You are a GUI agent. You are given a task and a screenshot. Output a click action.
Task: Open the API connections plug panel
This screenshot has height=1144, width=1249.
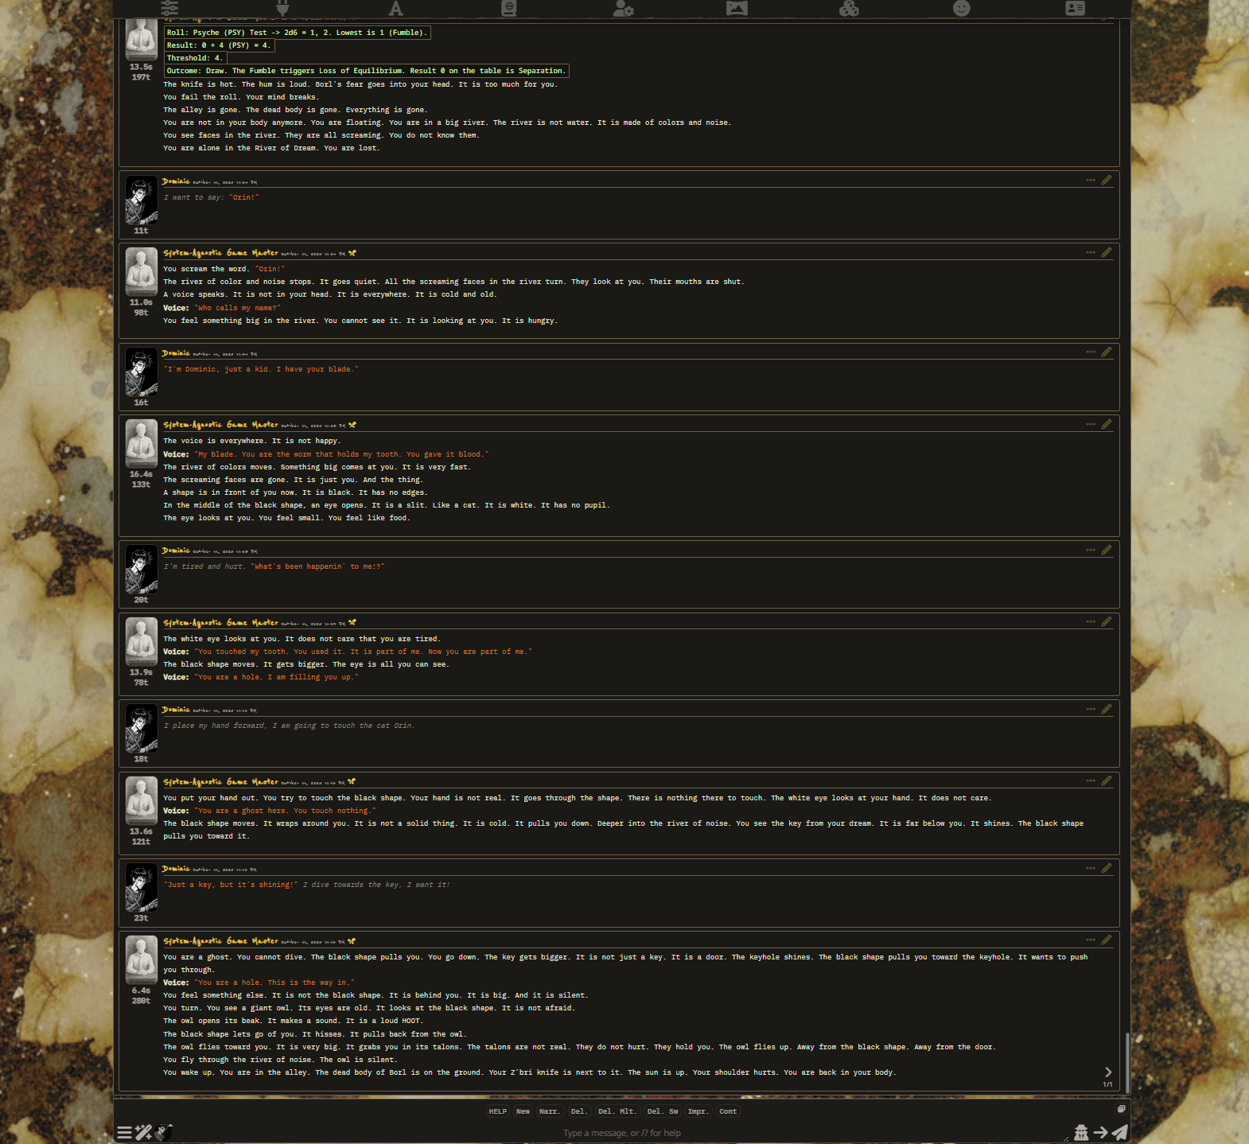[x=282, y=8]
